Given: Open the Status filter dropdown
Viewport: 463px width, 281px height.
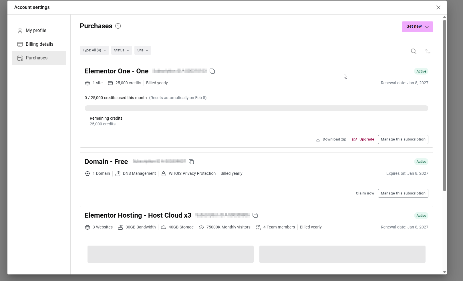Looking at the screenshot, I should pyautogui.click(x=122, y=50).
